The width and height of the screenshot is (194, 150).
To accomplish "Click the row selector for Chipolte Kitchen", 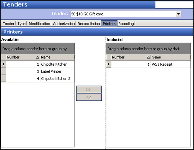I will [x=3, y=64].
